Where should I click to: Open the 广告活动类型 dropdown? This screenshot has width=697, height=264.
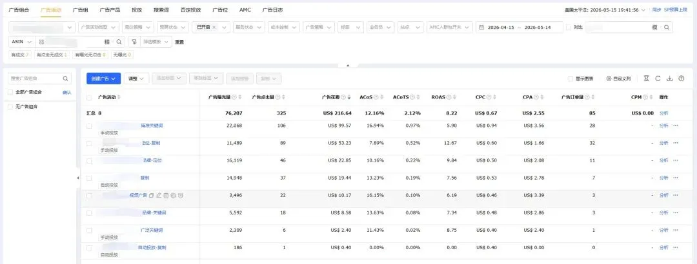coord(99,27)
